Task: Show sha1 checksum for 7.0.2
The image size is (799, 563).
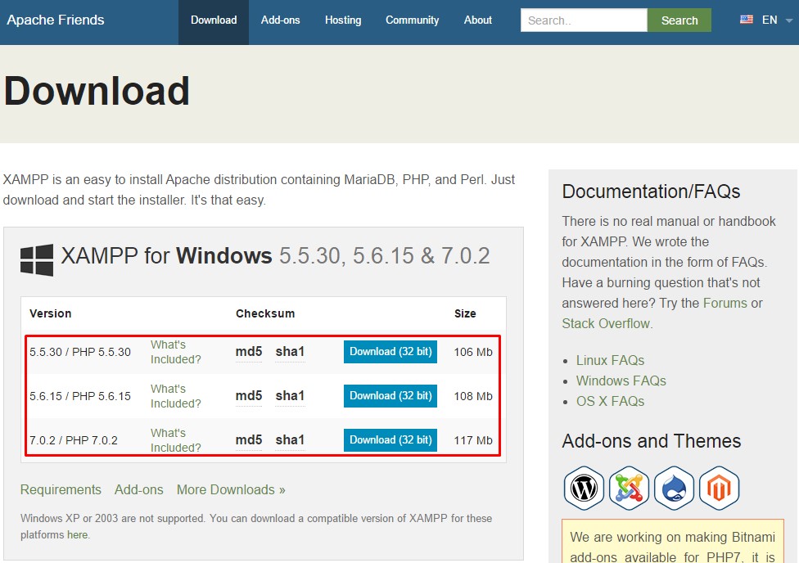Action: point(290,439)
